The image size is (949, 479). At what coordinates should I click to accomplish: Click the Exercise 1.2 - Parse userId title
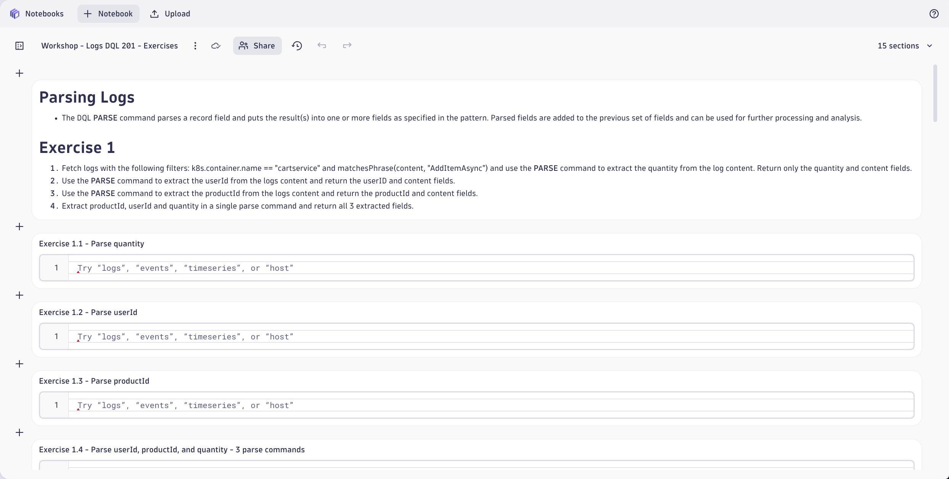point(88,312)
